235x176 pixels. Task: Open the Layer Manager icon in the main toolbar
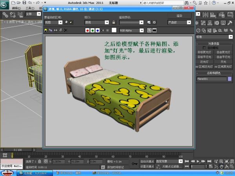222,15
